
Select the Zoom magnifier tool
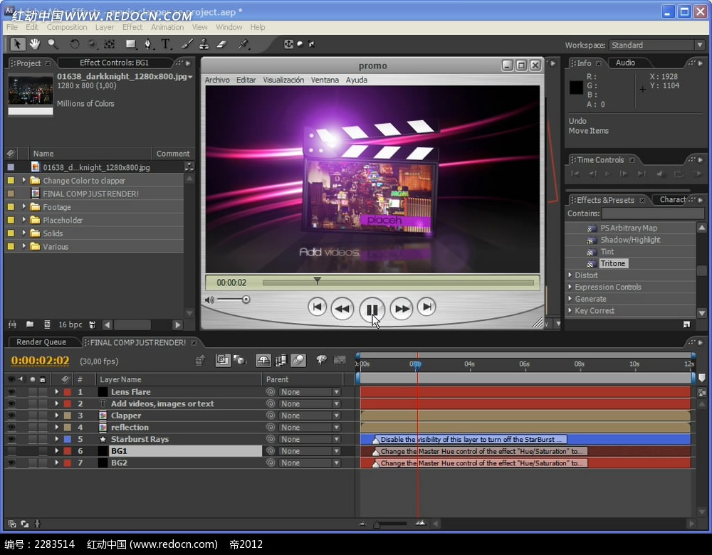[53, 44]
